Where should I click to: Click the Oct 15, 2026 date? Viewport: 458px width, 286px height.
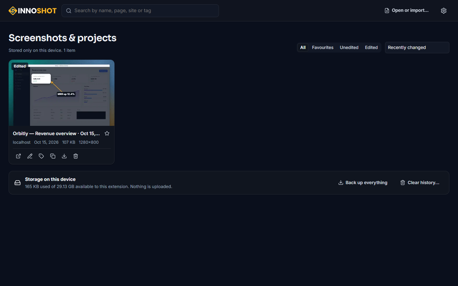pyautogui.click(x=46, y=142)
